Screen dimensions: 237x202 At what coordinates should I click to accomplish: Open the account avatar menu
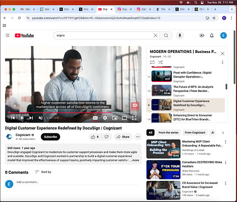223,35
